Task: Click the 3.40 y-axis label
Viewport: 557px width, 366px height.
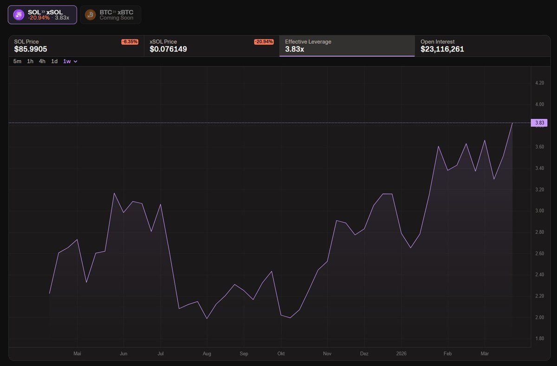Action: pyautogui.click(x=539, y=168)
